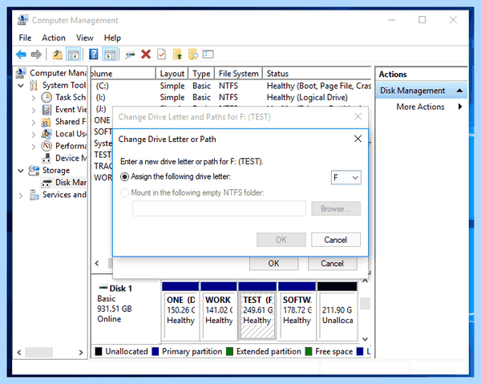Select Shared Folders icon in tree

click(x=46, y=122)
